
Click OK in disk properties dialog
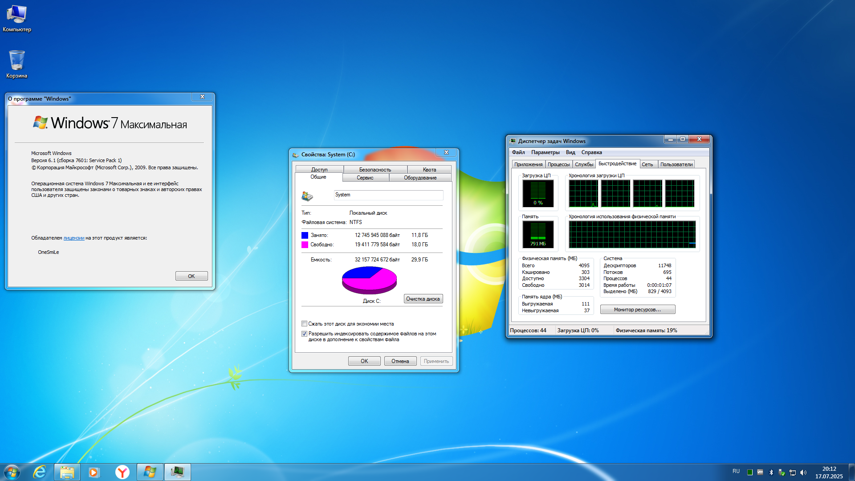click(x=364, y=361)
